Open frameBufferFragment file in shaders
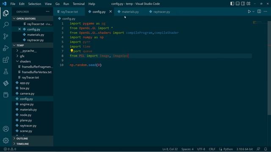271x152 pixels. click(x=33, y=67)
